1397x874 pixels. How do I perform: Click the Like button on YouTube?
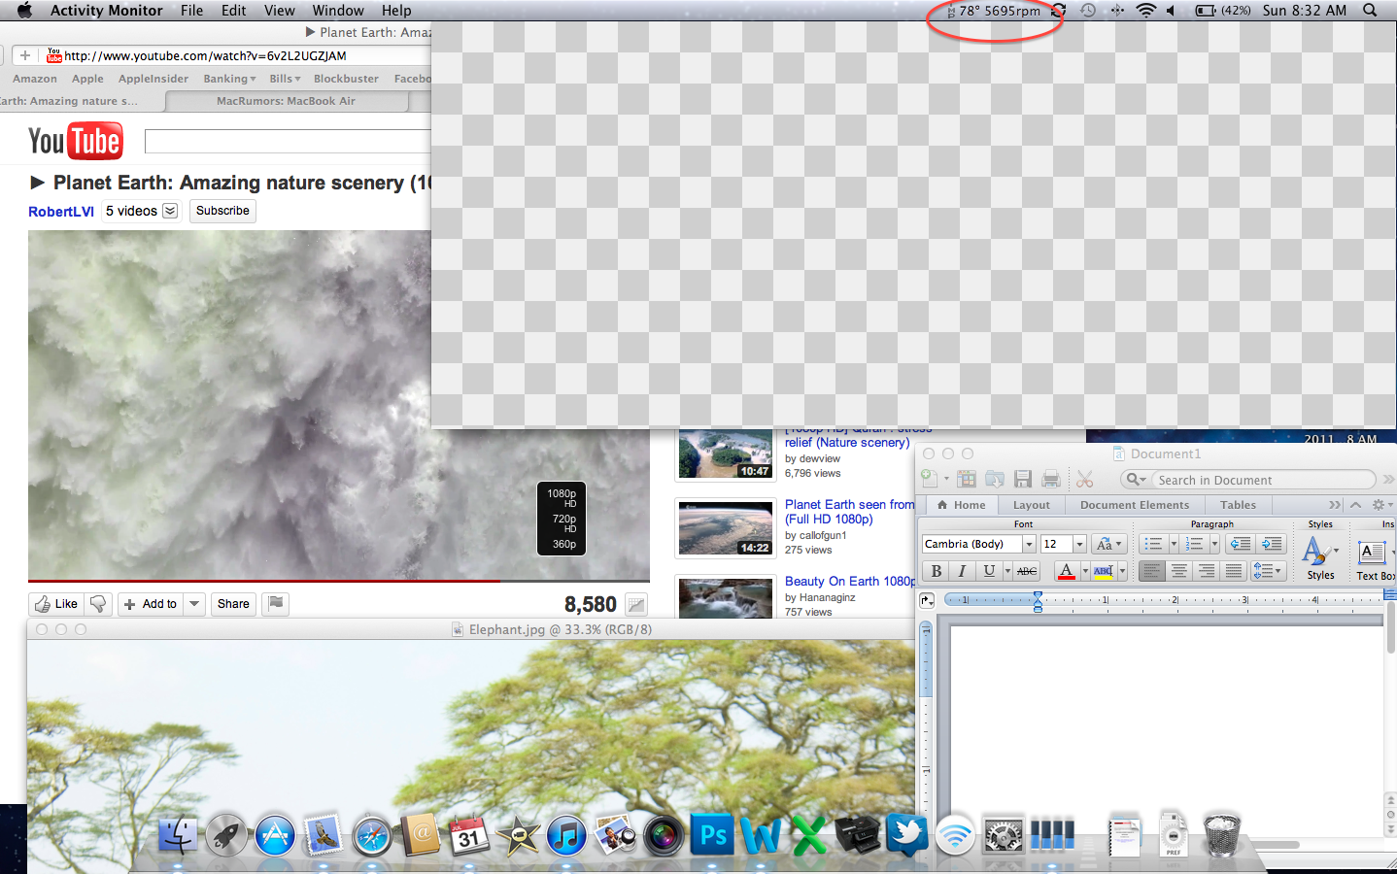pos(56,604)
